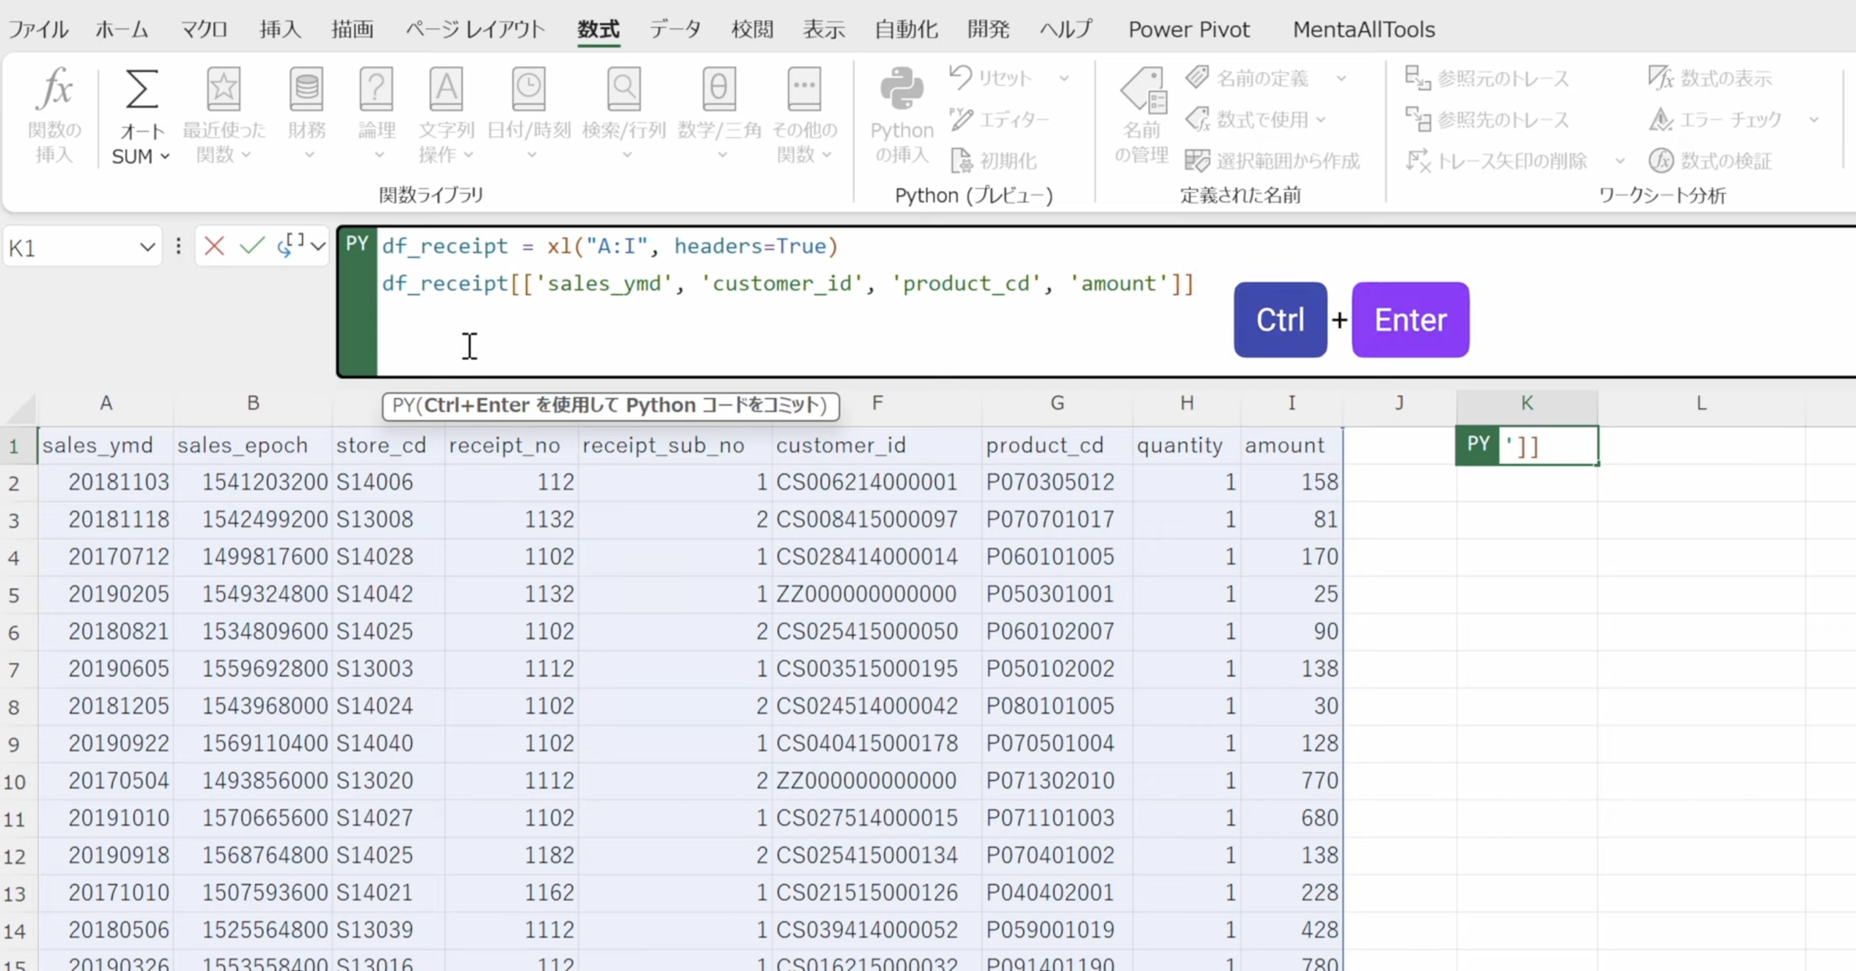The image size is (1856, 971).
Task: Expand the その他の関数 dropdown arrow
Action: coord(827,155)
